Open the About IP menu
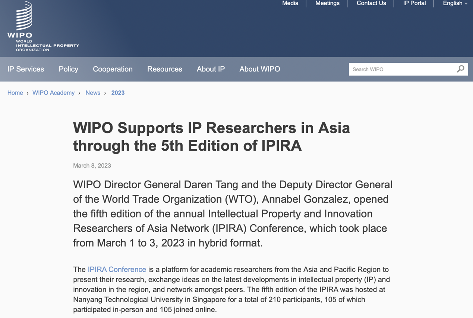 click(x=211, y=69)
